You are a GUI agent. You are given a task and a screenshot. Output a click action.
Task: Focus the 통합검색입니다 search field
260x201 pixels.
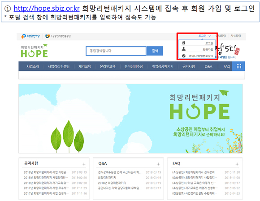click(116, 51)
